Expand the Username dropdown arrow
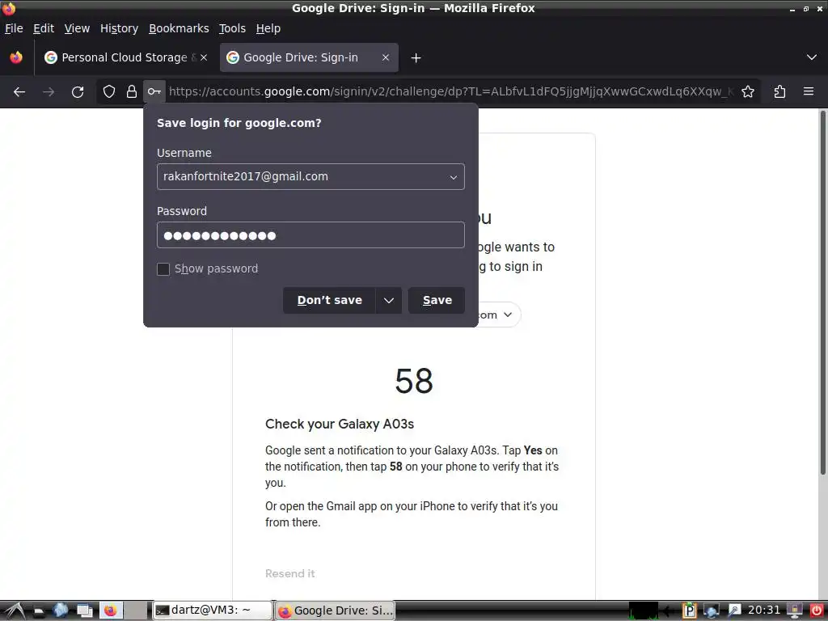The image size is (828, 621). click(453, 177)
